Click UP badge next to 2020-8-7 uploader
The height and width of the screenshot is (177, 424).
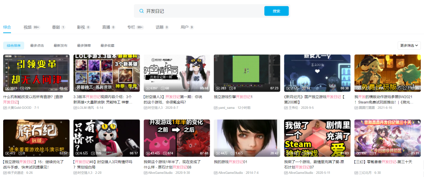click(146, 108)
